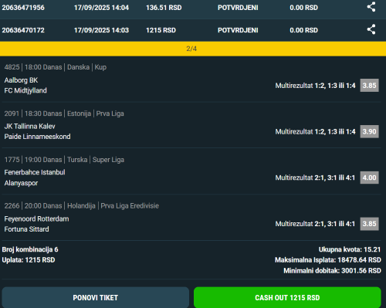Select 3.85 odds for Feyenoord match
The width and height of the screenshot is (386, 308).
(369, 224)
